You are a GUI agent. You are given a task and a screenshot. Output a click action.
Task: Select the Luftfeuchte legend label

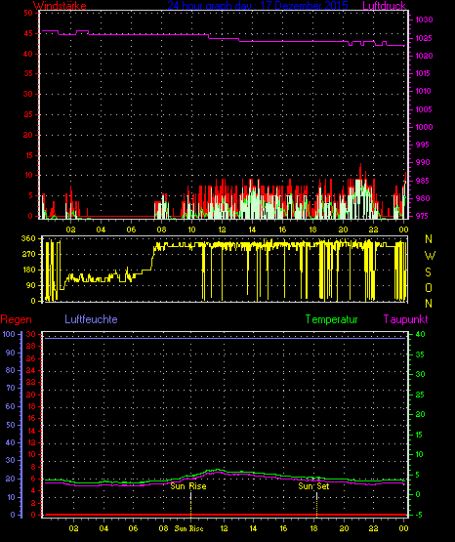click(x=91, y=319)
